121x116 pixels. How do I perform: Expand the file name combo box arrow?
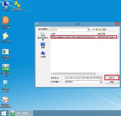tap(101, 78)
